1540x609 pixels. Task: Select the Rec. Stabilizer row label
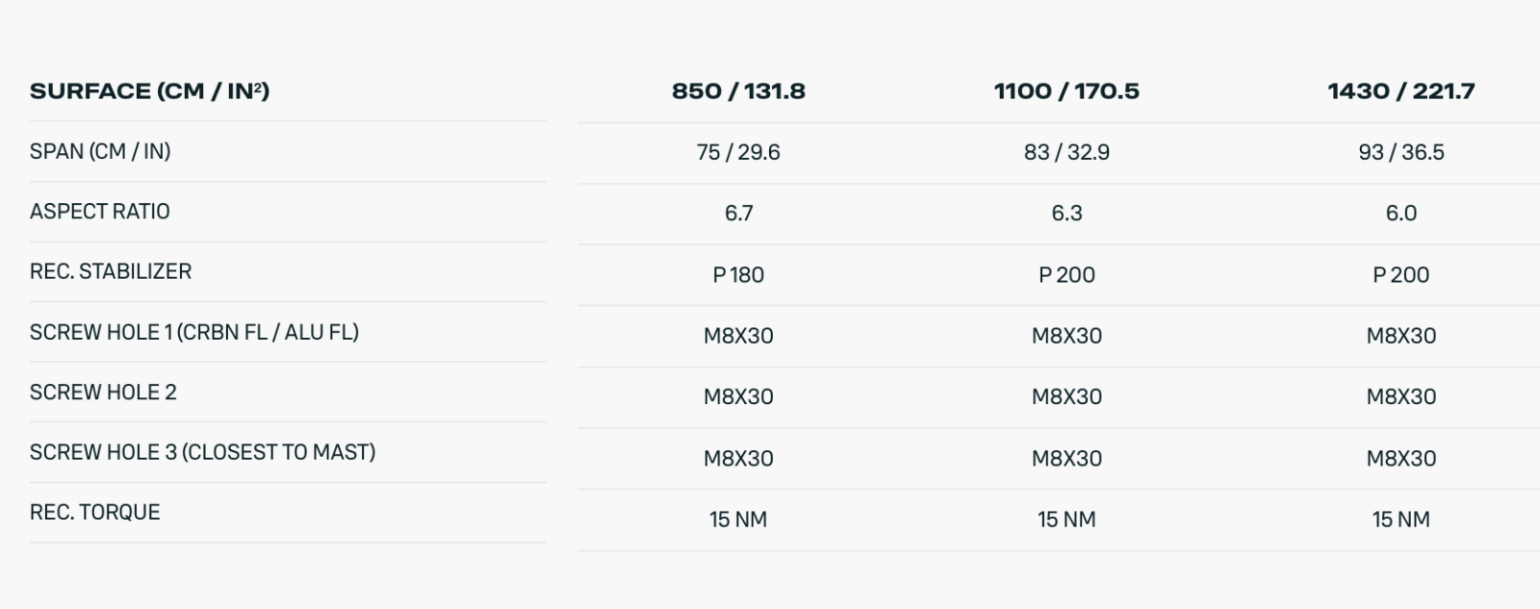[111, 271]
